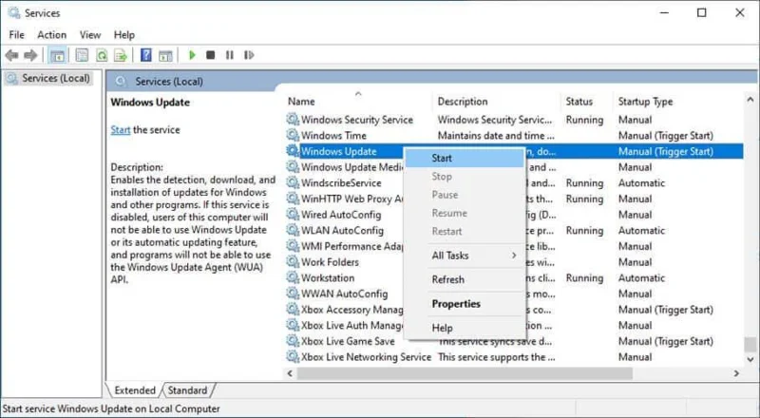Click the Back arrow in the toolbar
The height and width of the screenshot is (418, 760).
[x=12, y=55]
